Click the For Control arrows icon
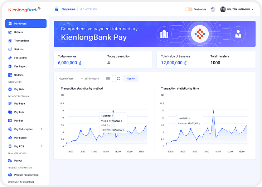The width and height of the screenshot is (262, 187). coord(10,58)
